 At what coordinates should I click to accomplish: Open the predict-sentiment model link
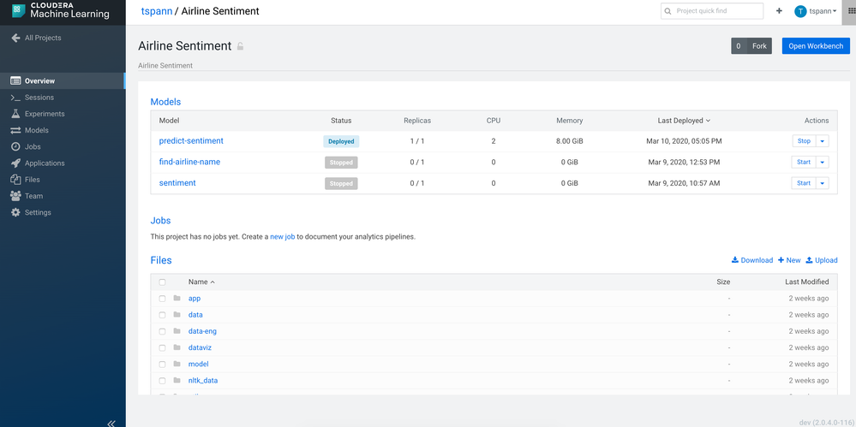(x=191, y=141)
